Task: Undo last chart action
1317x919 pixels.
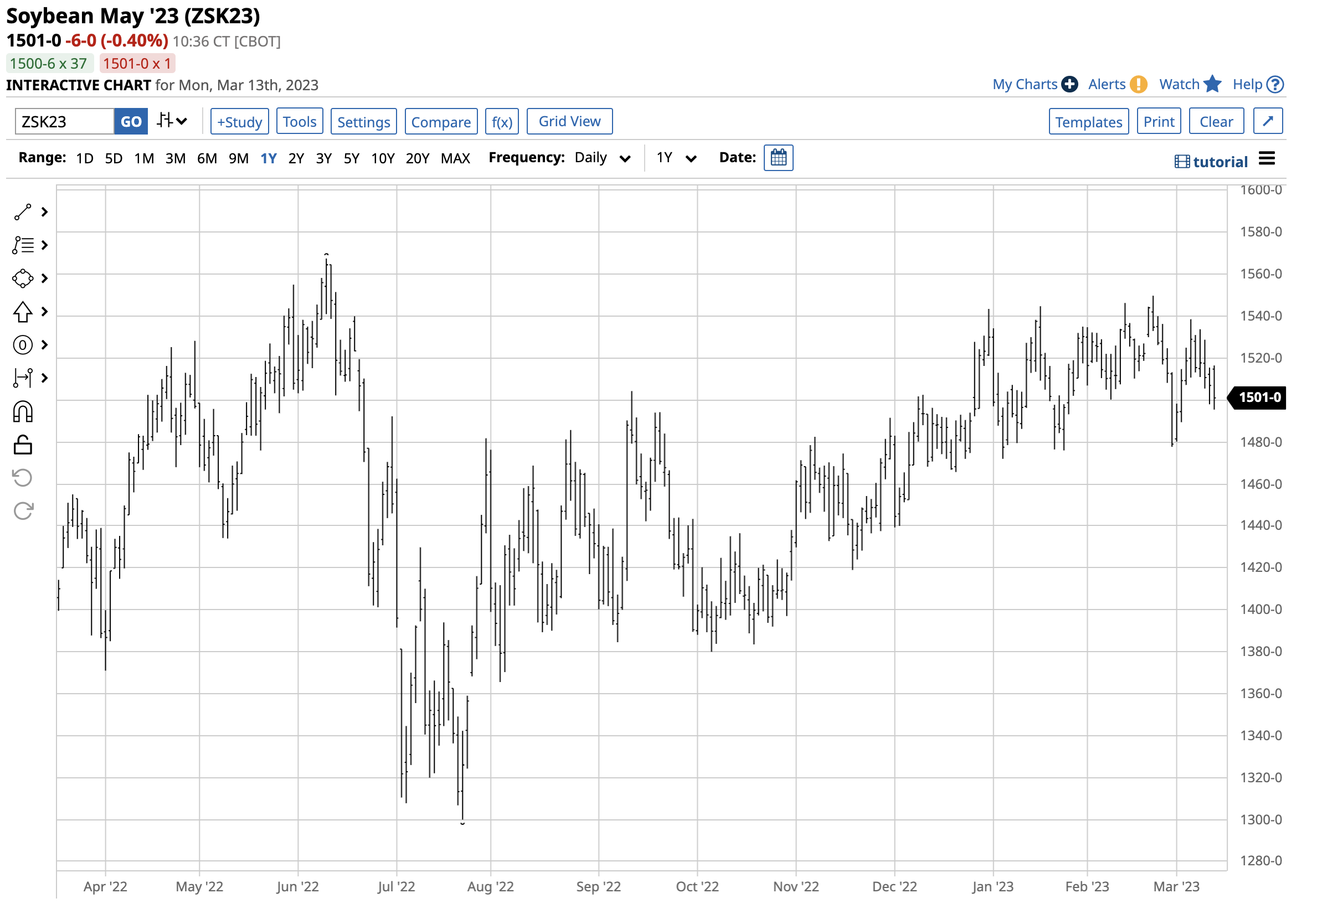Action: [x=23, y=478]
